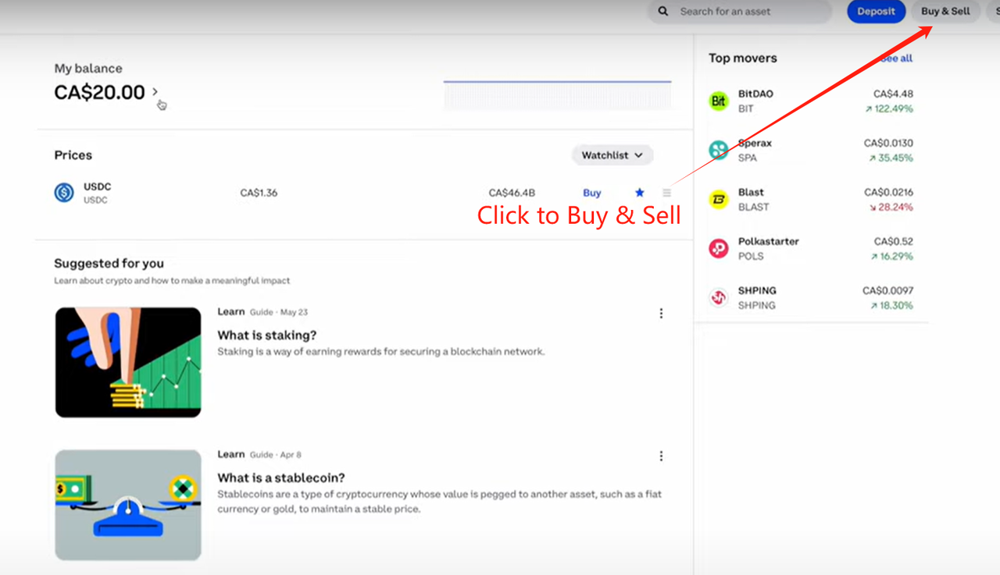
Task: Click the Buy & Sell button
Action: tap(945, 12)
